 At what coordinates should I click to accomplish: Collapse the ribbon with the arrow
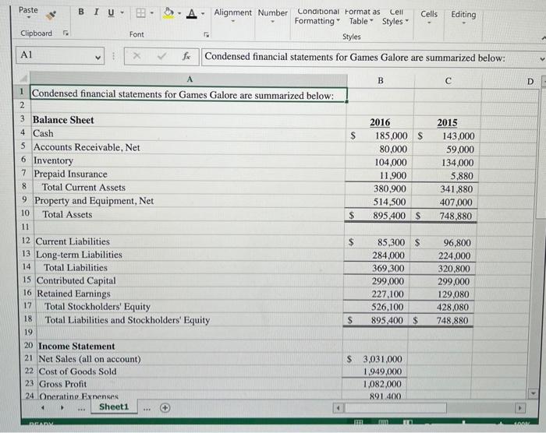543,37
